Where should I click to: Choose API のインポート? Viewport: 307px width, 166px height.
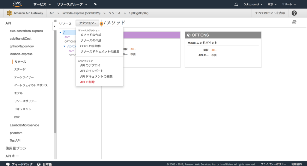(92, 71)
